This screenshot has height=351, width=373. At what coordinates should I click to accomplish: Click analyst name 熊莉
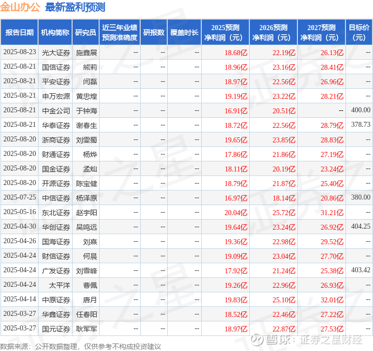tap(90, 67)
